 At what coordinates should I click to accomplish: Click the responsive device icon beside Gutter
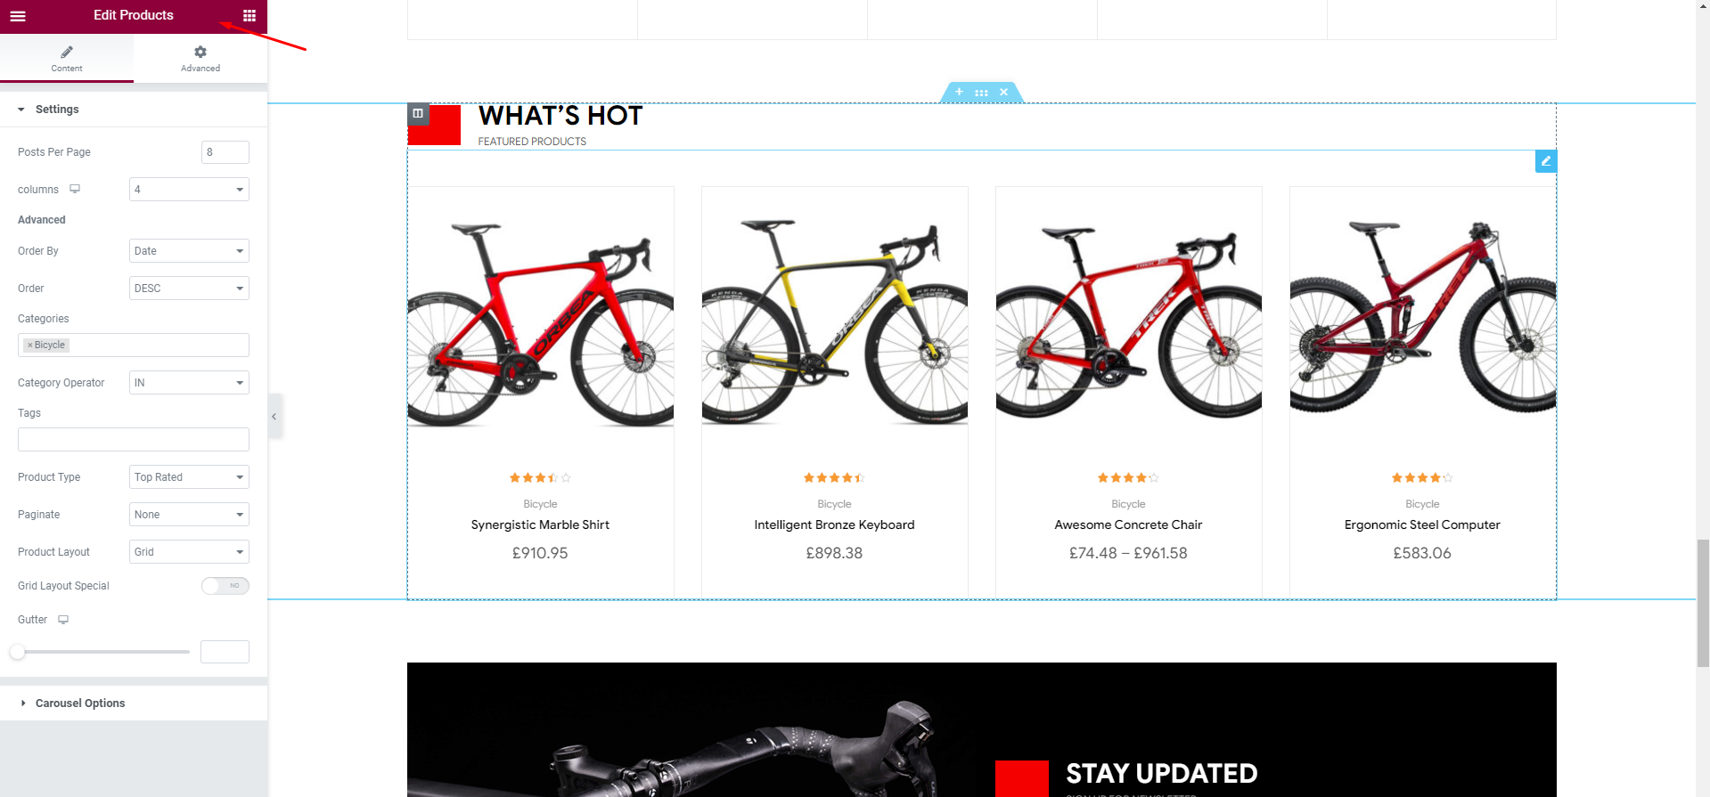[x=63, y=620]
